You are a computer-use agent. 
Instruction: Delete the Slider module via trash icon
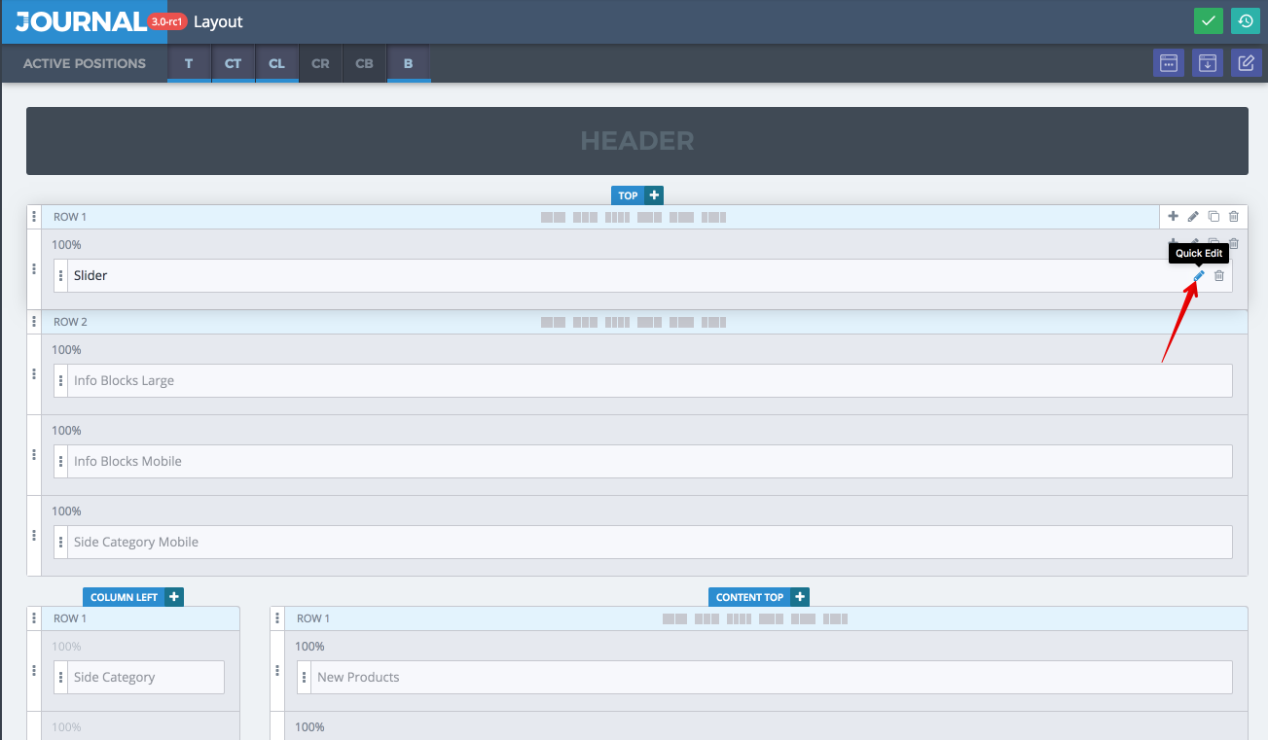1219,276
